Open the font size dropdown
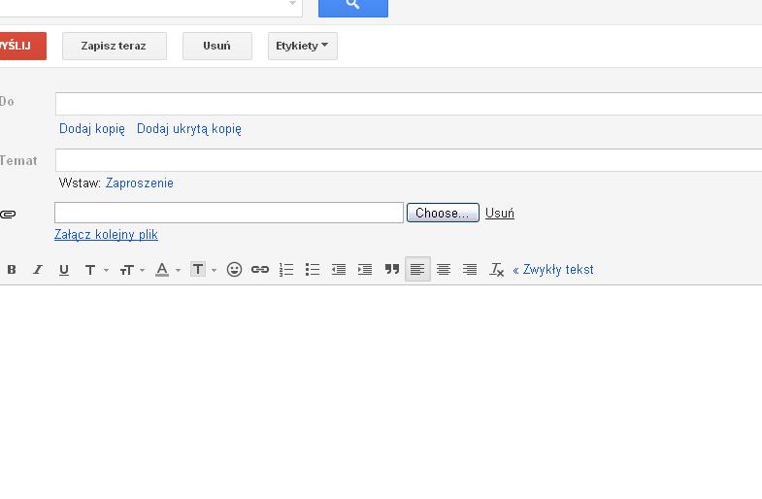This screenshot has height=499, width=762. 132,270
